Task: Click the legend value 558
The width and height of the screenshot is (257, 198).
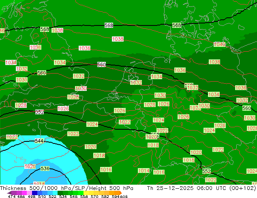Action: 84,196
